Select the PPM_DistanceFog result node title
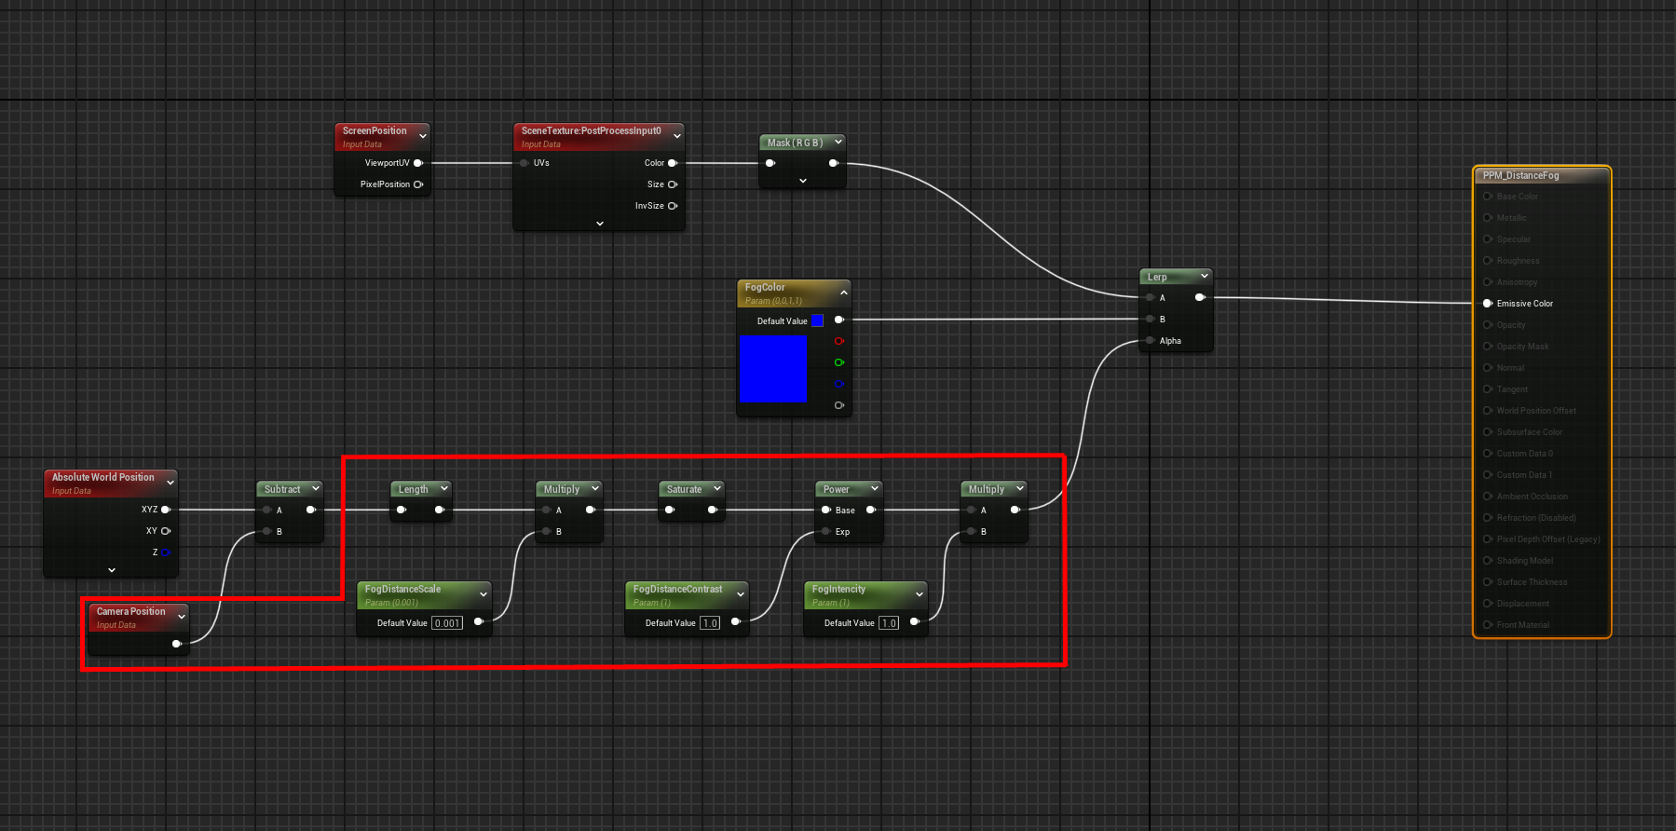The width and height of the screenshot is (1676, 831). click(1520, 175)
